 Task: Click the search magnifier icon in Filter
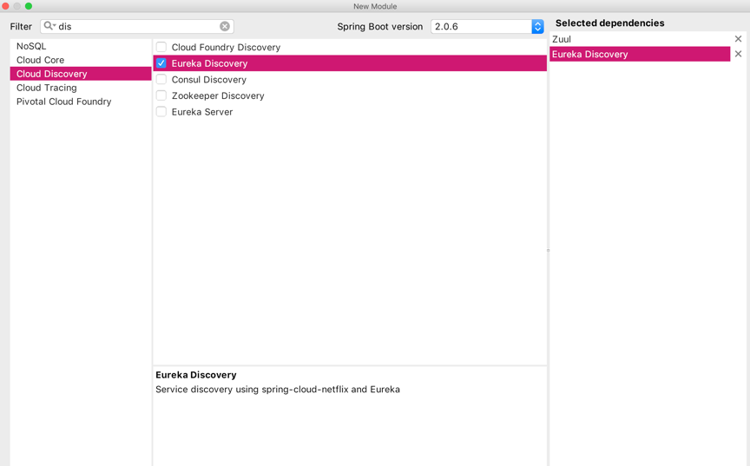pos(49,26)
